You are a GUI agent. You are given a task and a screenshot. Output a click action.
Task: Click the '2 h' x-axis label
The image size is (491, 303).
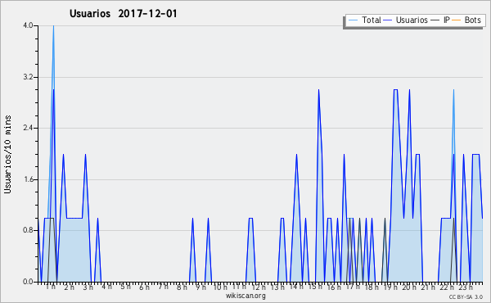70,287
